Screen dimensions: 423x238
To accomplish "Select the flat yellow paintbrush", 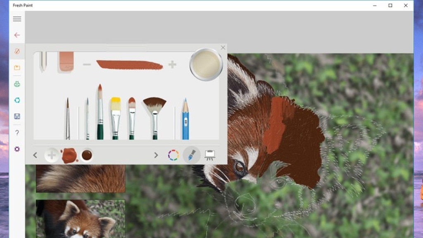I will [x=115, y=116].
